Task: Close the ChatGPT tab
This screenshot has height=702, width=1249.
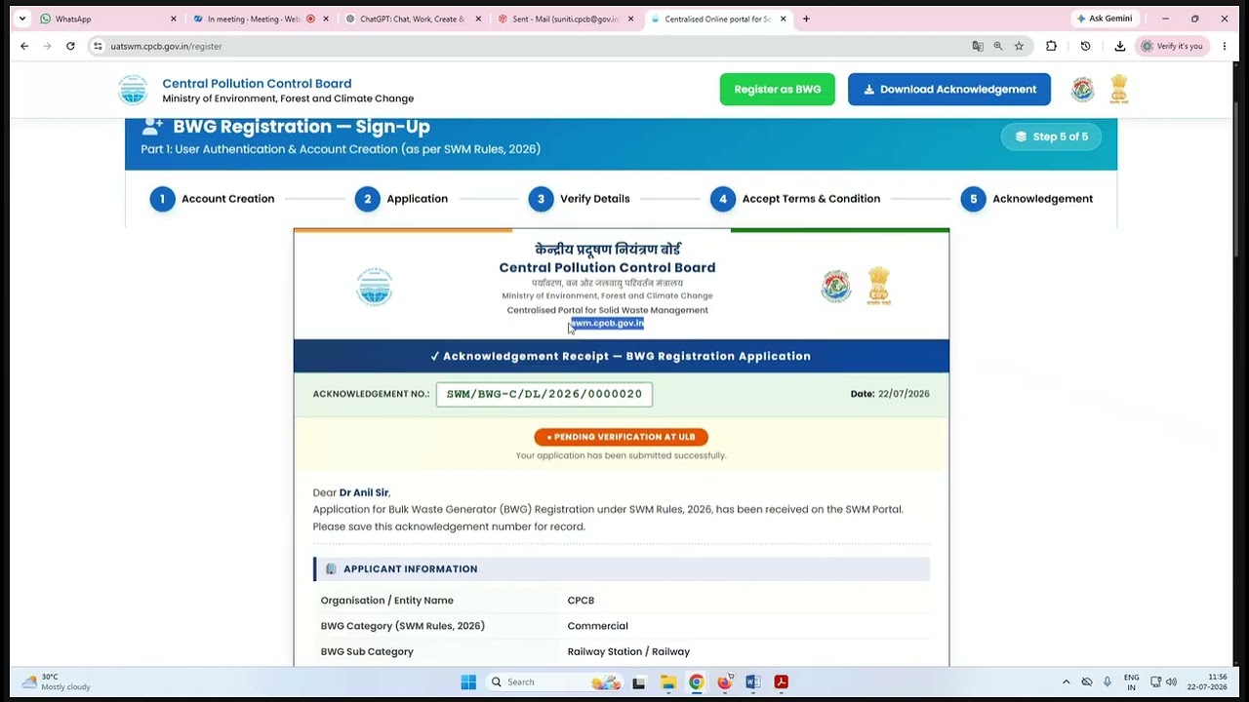Action: click(478, 19)
